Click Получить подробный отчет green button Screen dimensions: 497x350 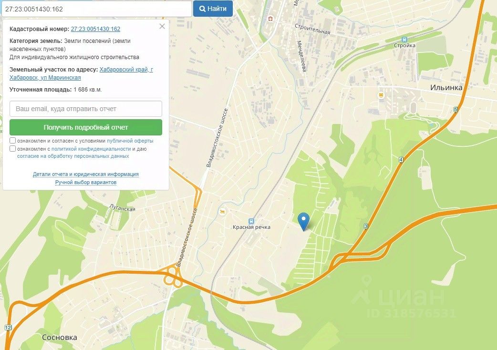pyautogui.click(x=86, y=127)
